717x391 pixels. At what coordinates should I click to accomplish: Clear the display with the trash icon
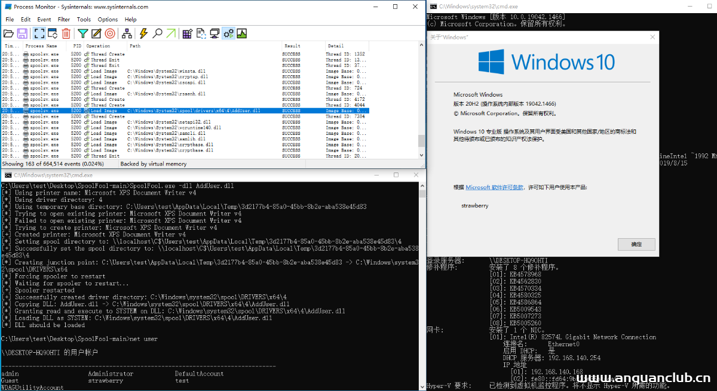pos(66,34)
